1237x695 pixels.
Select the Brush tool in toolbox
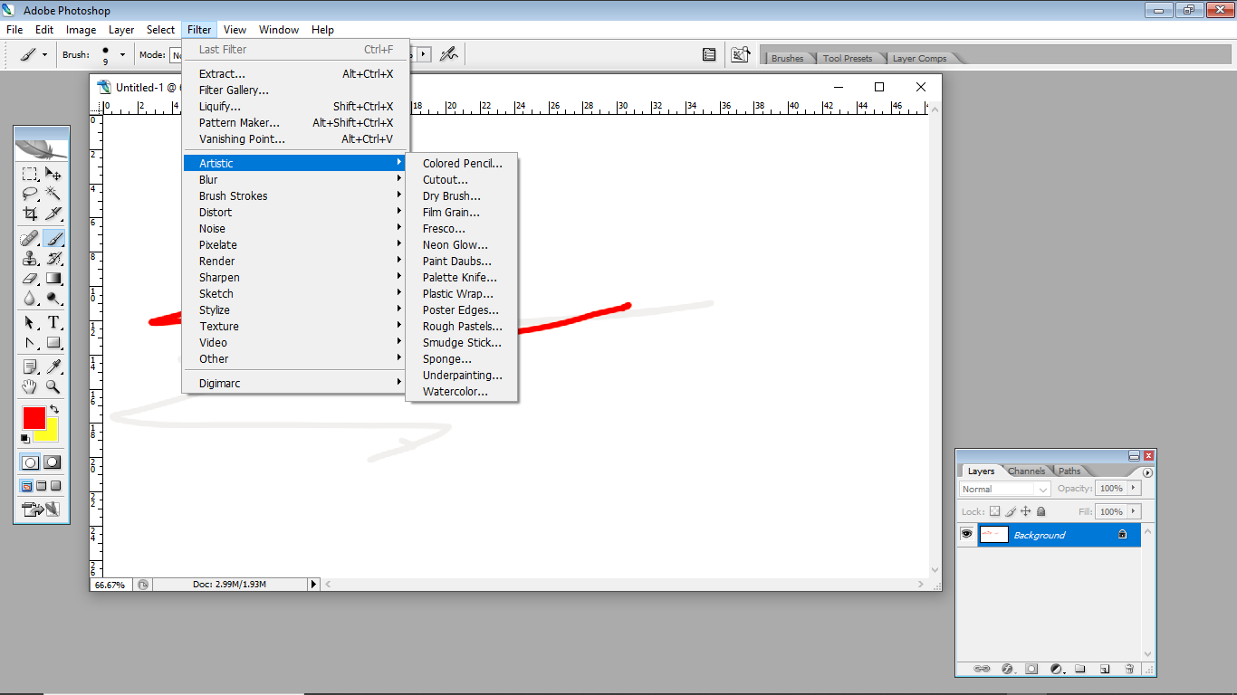[x=53, y=239]
